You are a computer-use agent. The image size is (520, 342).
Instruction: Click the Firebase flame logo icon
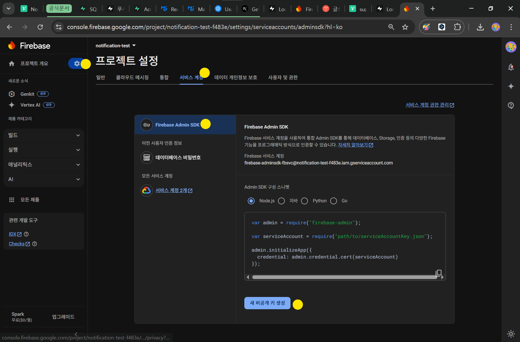pos(12,46)
